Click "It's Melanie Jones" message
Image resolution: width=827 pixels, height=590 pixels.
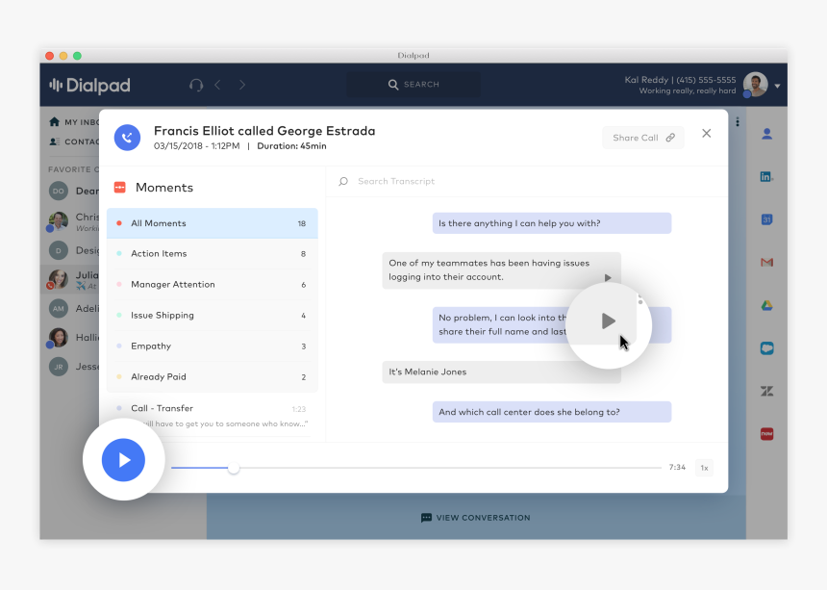tap(501, 372)
